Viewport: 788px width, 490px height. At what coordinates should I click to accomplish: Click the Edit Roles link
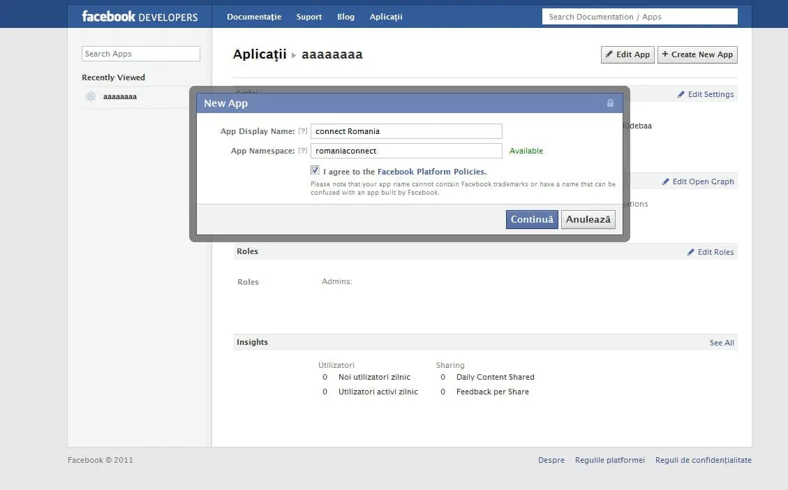pos(715,252)
